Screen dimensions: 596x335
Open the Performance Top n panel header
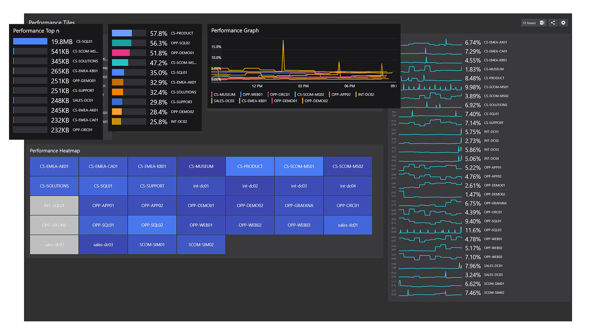[x=36, y=31]
